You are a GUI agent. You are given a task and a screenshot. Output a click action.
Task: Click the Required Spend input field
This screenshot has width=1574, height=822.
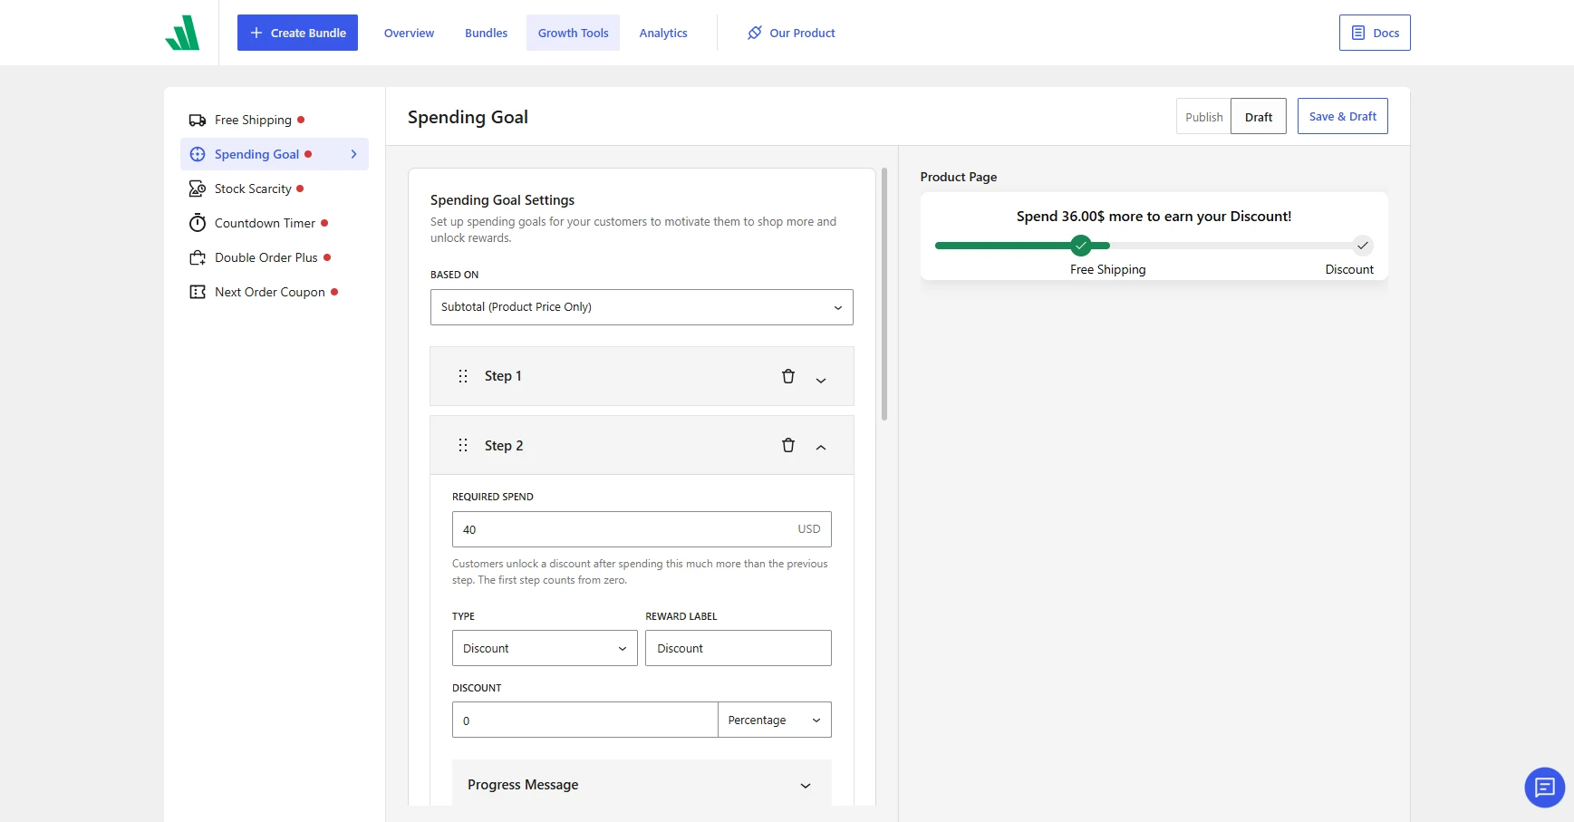[x=642, y=529]
